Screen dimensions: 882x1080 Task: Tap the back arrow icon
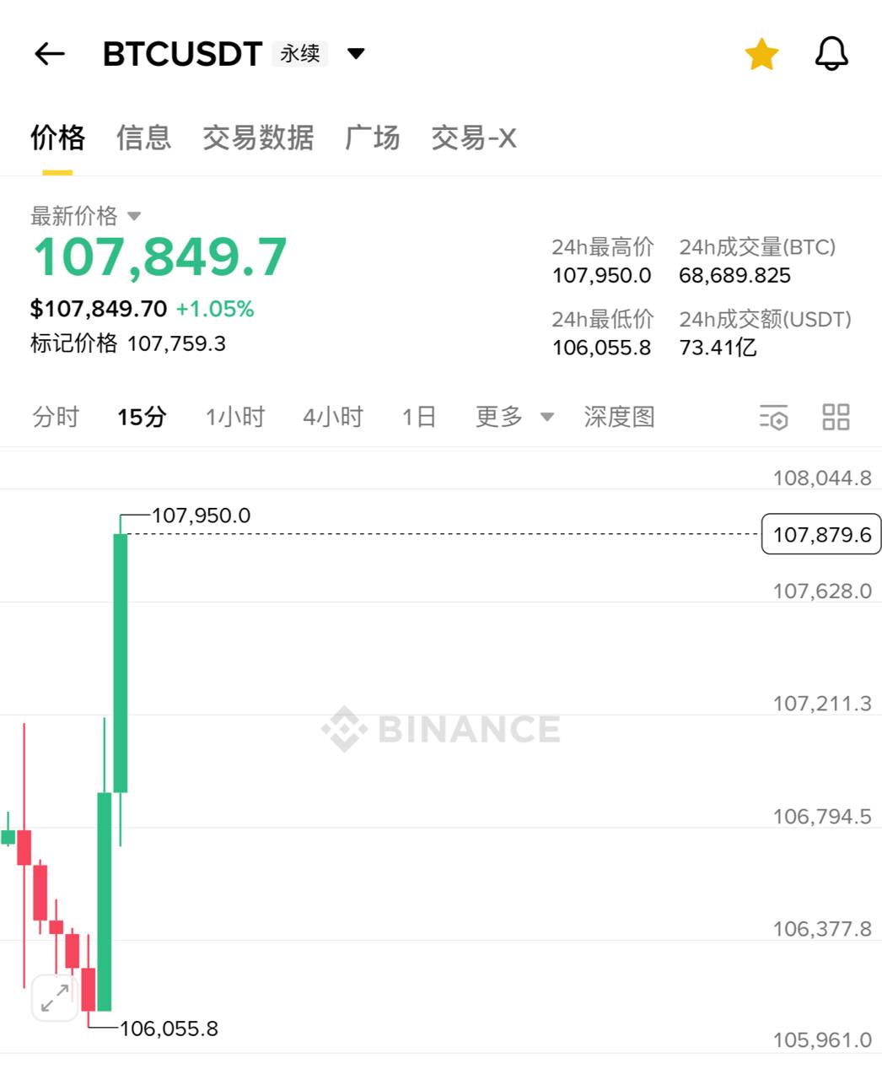pyautogui.click(x=49, y=54)
